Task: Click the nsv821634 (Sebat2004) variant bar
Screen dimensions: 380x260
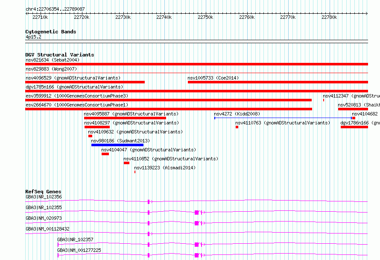Action: point(196,64)
